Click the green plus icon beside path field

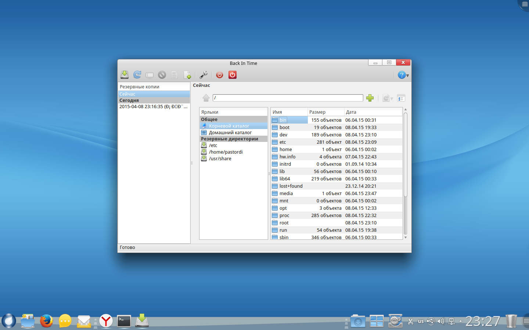[x=370, y=98]
